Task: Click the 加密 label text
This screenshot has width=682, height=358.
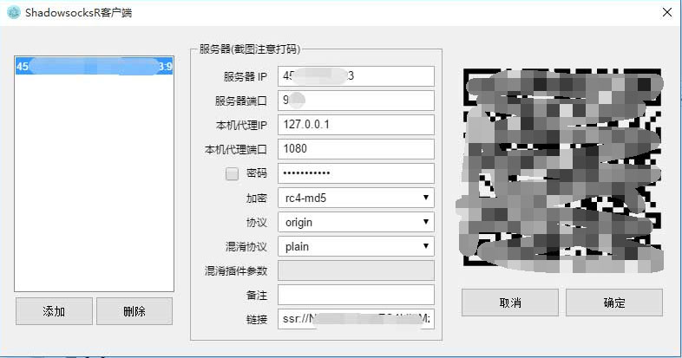Action: [x=256, y=199]
